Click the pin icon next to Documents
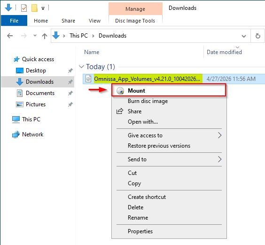The height and width of the screenshot is (245, 265). click(70, 93)
